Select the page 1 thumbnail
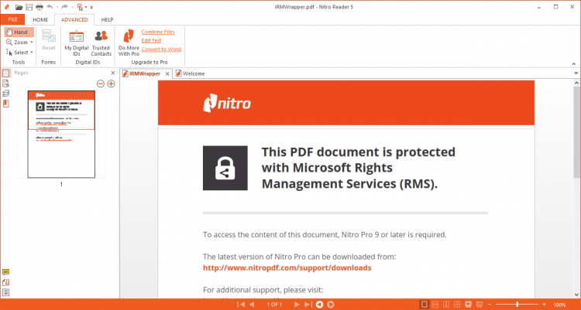Screen dimensions: 581x310 (61, 135)
